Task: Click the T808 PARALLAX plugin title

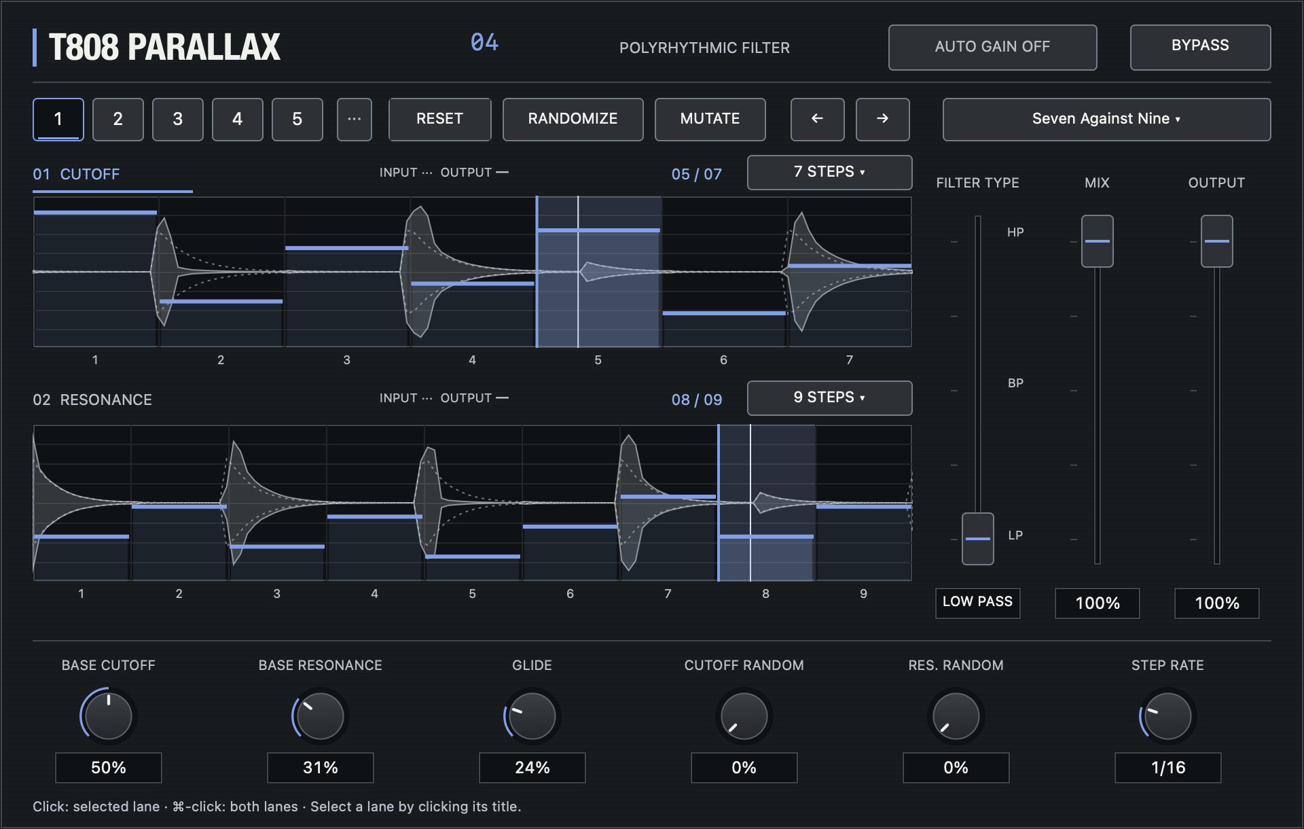Action: [164, 47]
